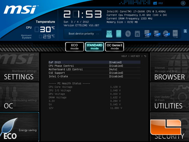Viewport: 189px width, 142px height.
Task: Open the UTILITIES Live Update panel
Action: point(170,97)
